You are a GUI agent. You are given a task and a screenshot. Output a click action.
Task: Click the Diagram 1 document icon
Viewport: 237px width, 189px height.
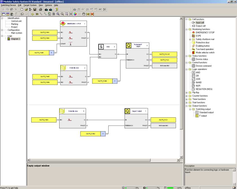(9, 39)
